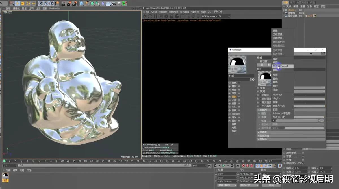Expand the 层遮罩 section
The width and height of the screenshot is (339, 189).
coord(263,132)
